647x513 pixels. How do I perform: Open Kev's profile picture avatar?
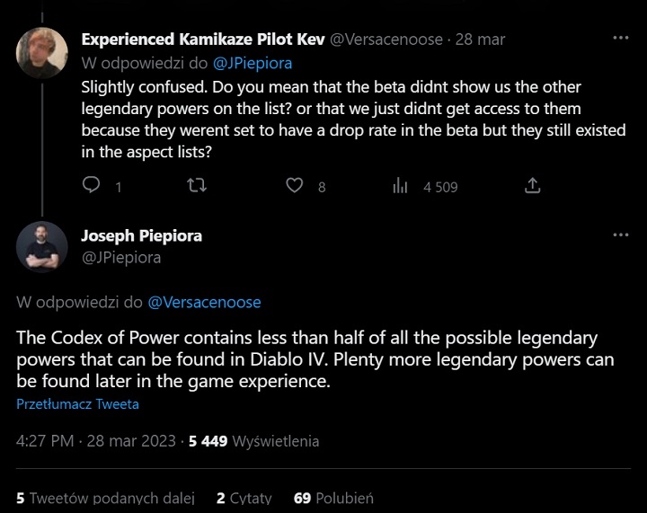click(x=42, y=53)
